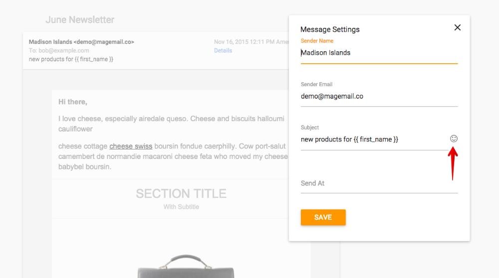The image size is (499, 278).
Task: Click the preview subject line under recipient
Action: coord(71,59)
